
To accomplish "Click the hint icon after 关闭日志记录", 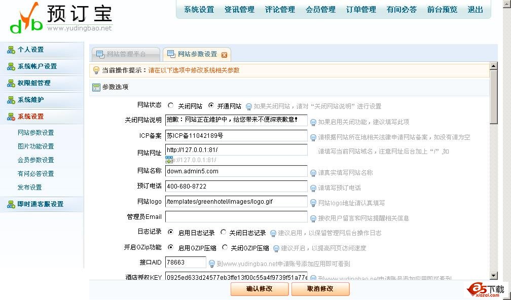I will 273,233.
